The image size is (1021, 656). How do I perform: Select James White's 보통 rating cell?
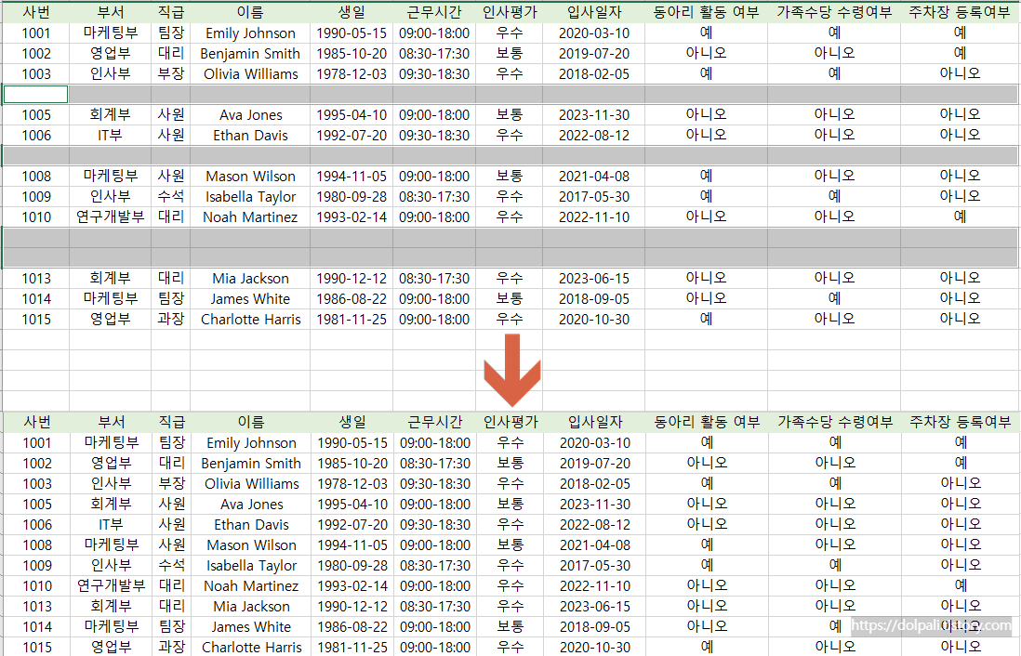509,298
